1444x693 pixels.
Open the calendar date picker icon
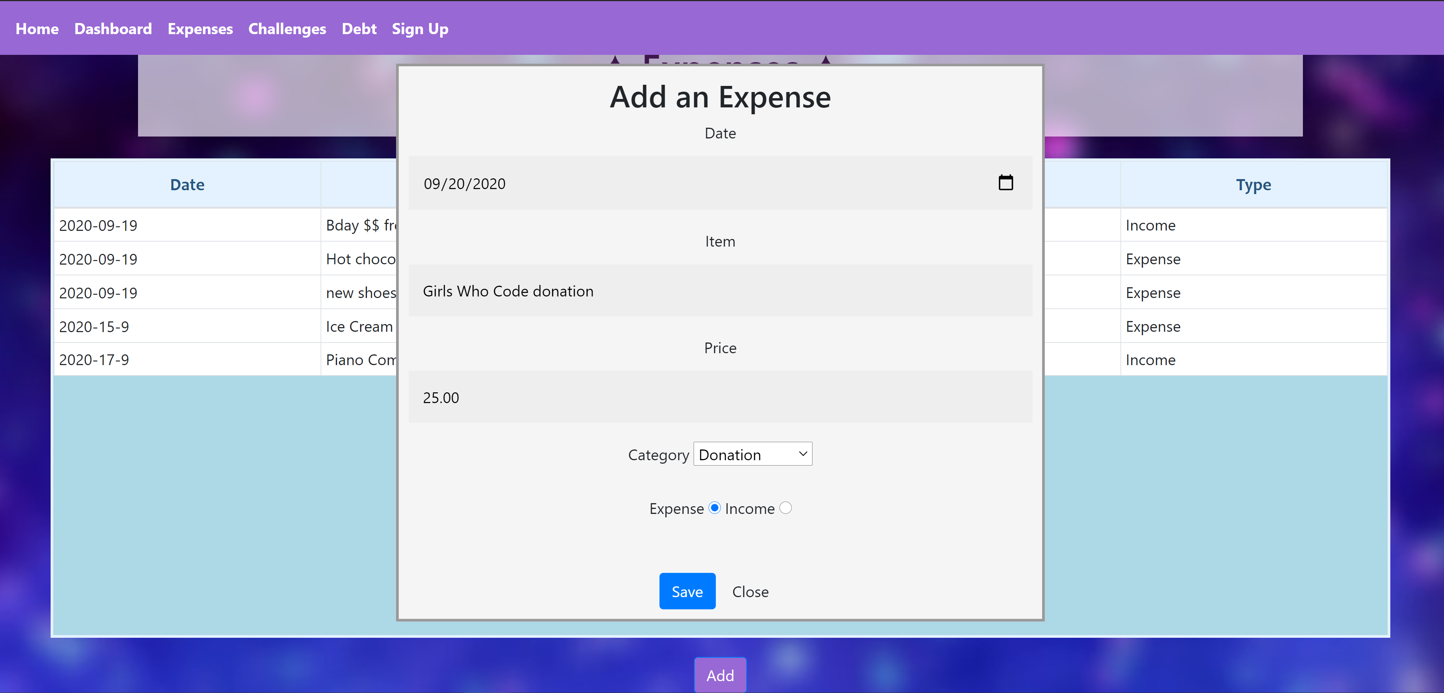[1005, 183]
